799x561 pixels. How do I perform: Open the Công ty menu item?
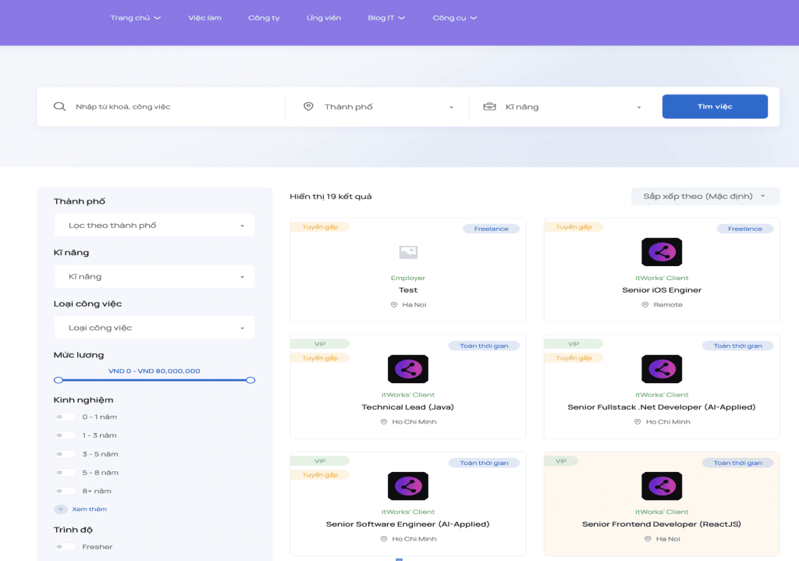pyautogui.click(x=264, y=18)
